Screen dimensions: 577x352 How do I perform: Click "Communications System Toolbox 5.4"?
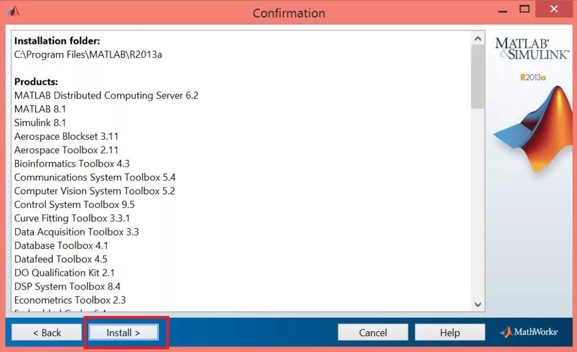coord(95,177)
